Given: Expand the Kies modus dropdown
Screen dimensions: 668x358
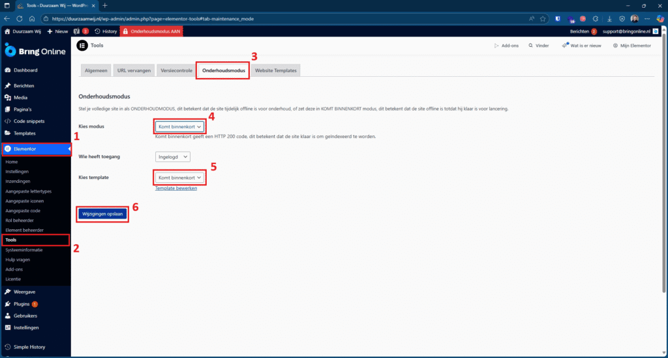Looking at the screenshot, I should (180, 126).
